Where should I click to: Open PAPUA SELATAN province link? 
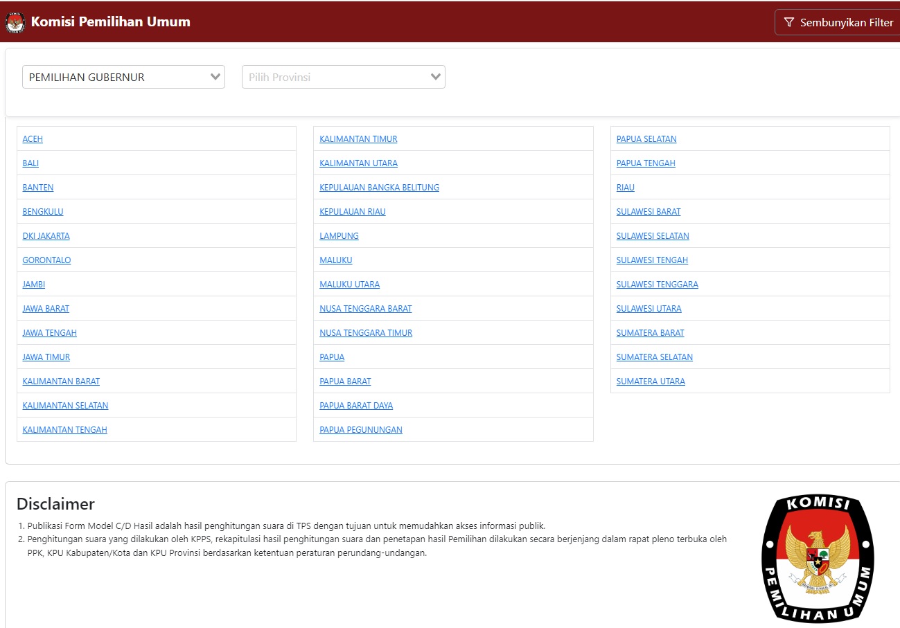[646, 139]
